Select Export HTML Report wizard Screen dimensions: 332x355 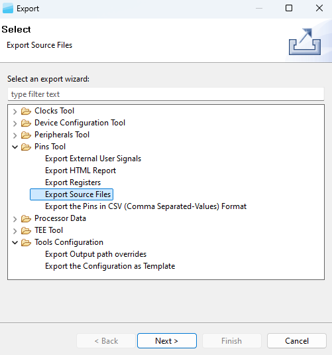click(x=80, y=171)
